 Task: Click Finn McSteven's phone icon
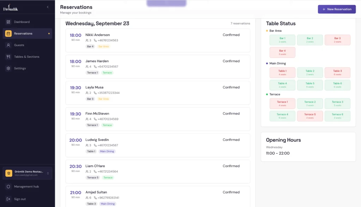95,119
